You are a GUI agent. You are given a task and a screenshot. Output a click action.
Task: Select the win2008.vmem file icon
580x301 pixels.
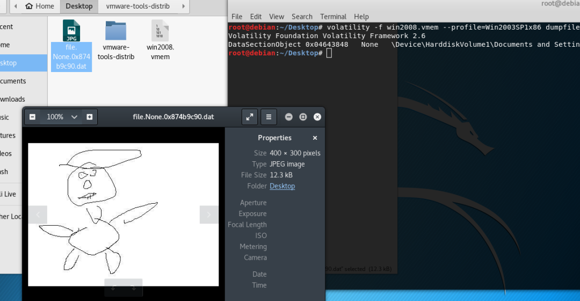[x=160, y=30]
